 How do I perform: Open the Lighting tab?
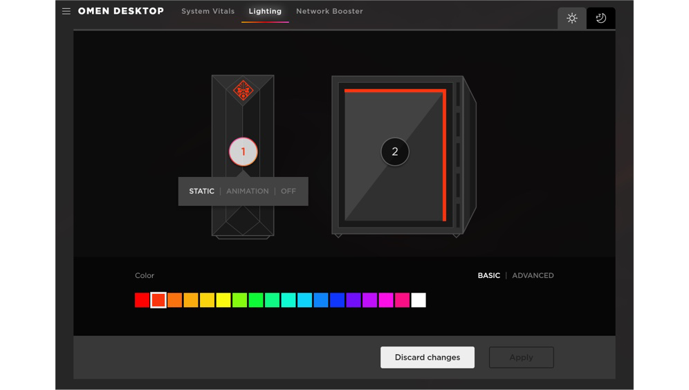click(265, 12)
